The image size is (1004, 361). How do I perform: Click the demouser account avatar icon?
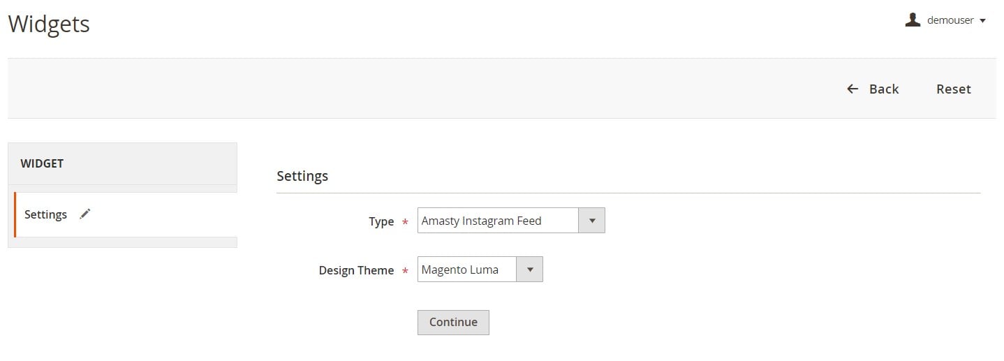(x=913, y=20)
